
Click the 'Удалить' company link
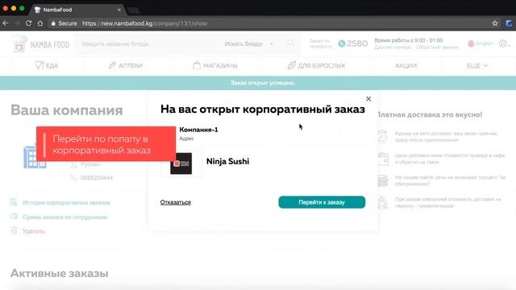tap(34, 231)
